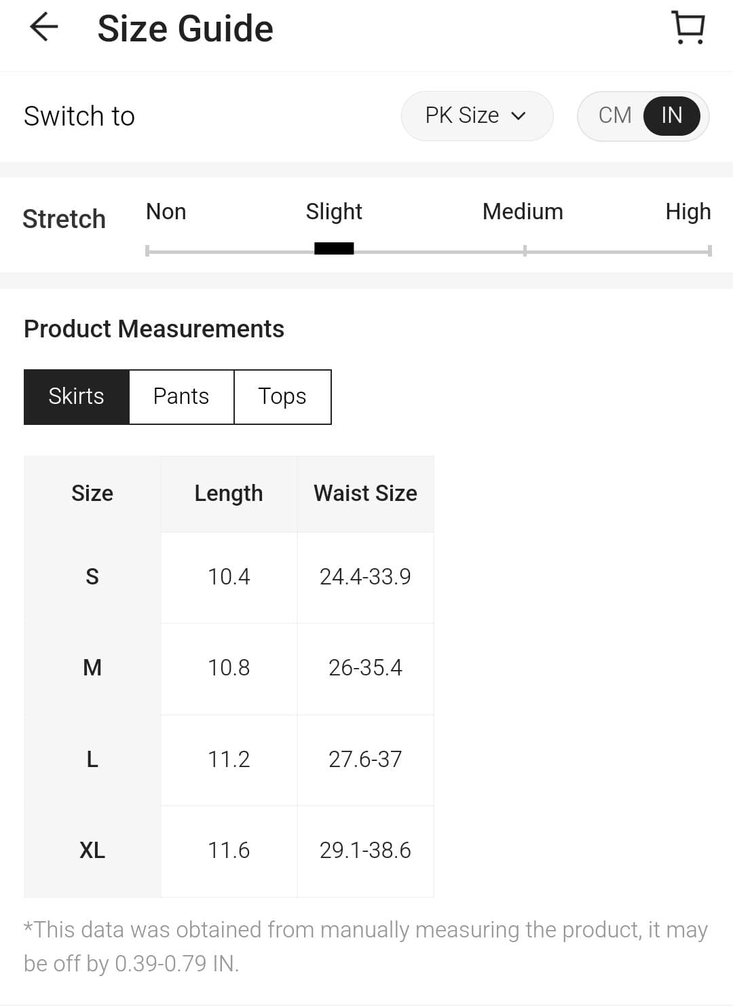Click the Medium stretch label

click(x=523, y=212)
